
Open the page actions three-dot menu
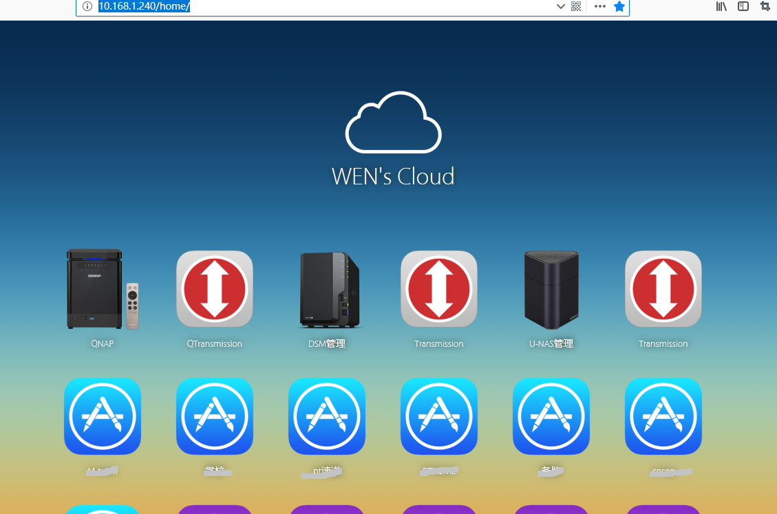599,6
